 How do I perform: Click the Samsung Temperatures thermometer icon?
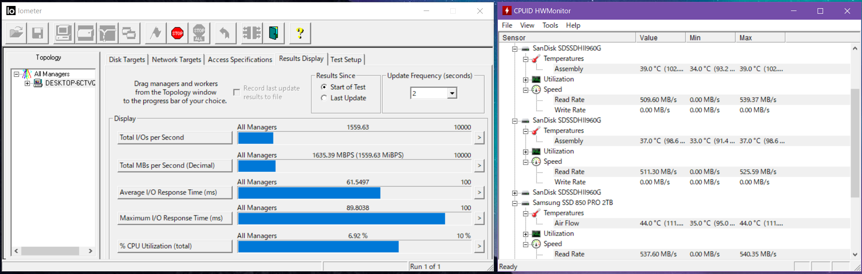click(536, 213)
